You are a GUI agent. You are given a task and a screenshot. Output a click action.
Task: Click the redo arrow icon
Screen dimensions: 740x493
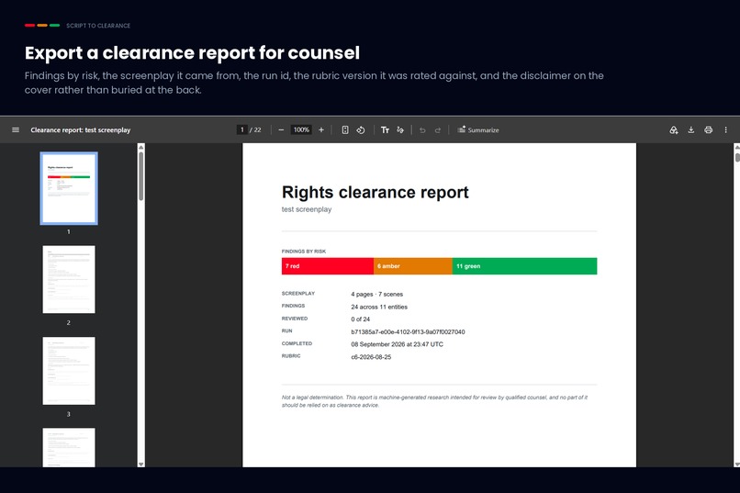[x=438, y=129]
